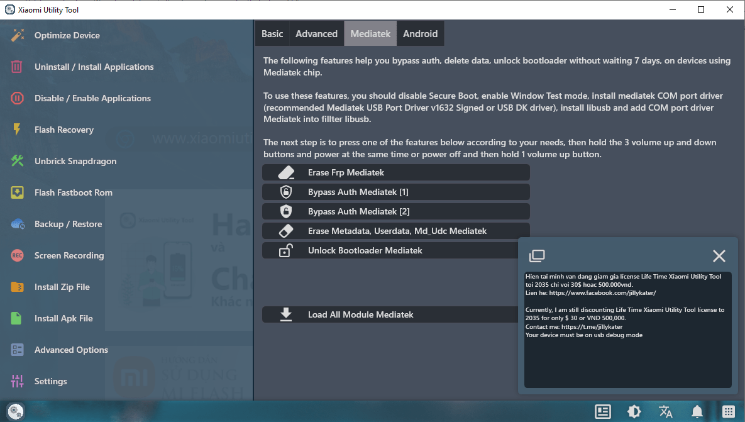Select the Flash Recovery lightning icon
This screenshot has width=745, height=422.
point(17,130)
